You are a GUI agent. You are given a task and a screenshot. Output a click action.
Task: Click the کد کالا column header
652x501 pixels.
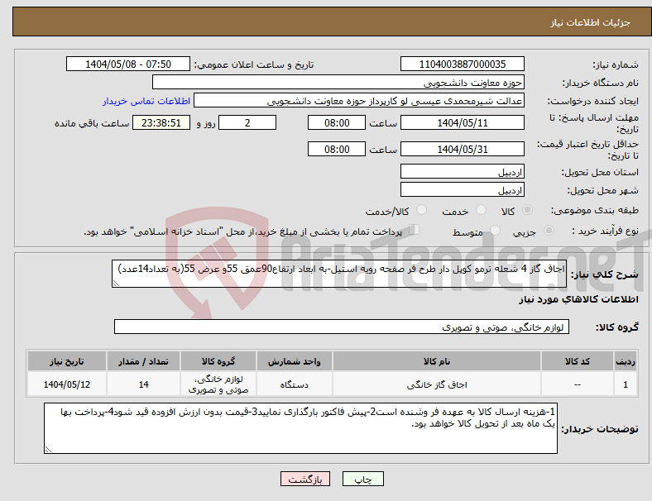(x=578, y=361)
